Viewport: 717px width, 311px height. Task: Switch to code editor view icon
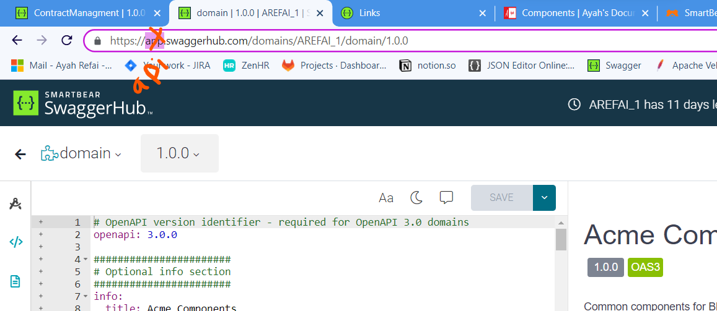[16, 242]
